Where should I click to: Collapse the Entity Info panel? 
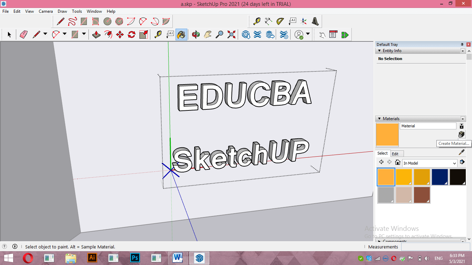379,51
